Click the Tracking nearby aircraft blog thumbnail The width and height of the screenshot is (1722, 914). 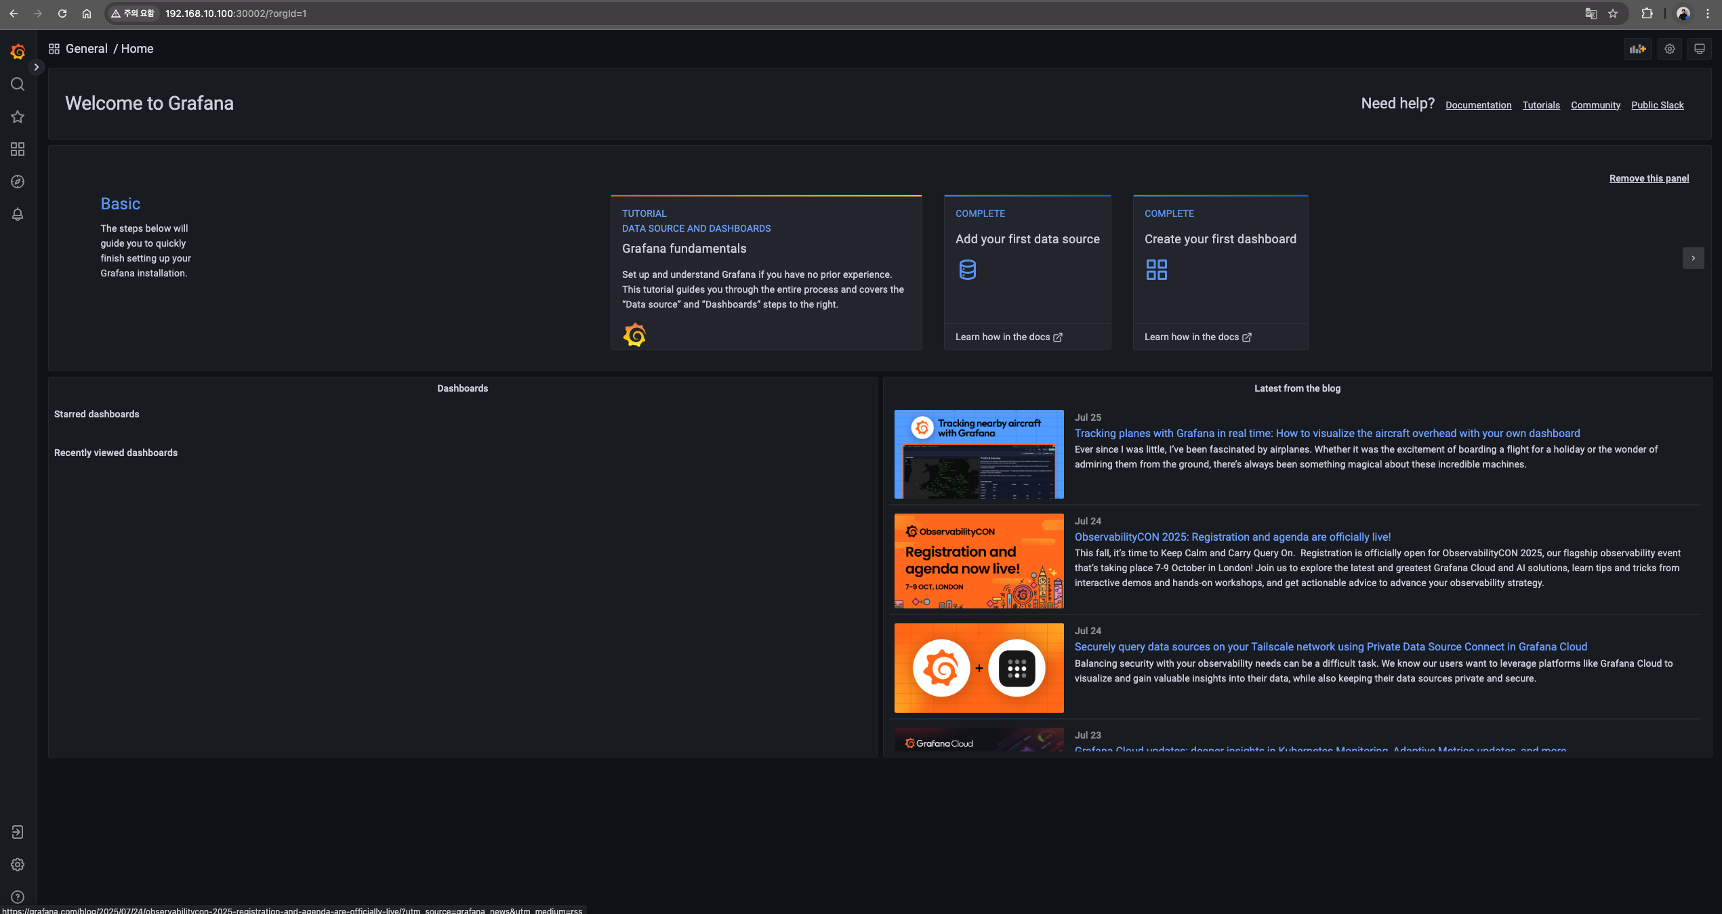coord(979,454)
